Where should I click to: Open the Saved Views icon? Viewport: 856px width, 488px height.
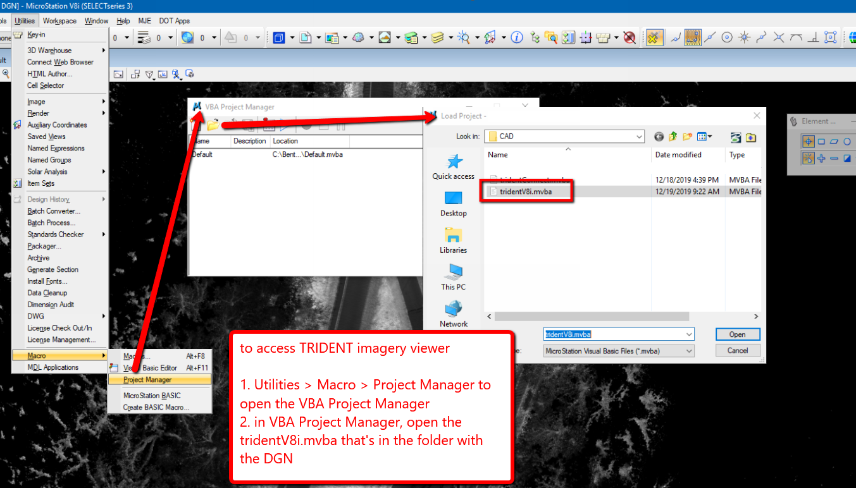click(x=385, y=38)
